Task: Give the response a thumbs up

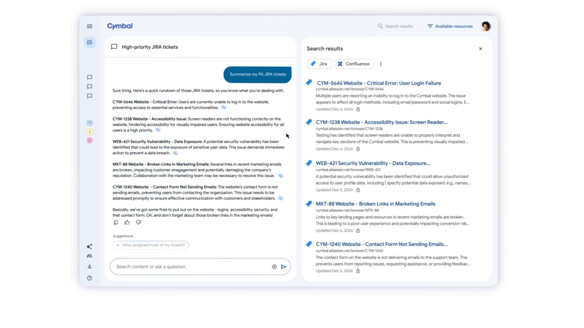Action: click(127, 222)
